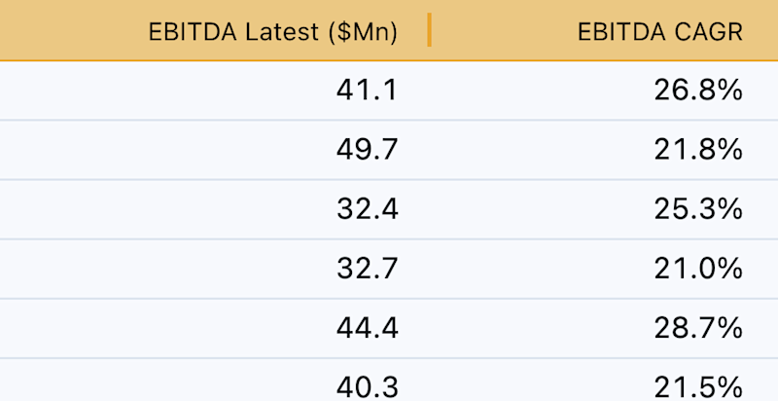Click the CAGR value 21.8%

(698, 150)
